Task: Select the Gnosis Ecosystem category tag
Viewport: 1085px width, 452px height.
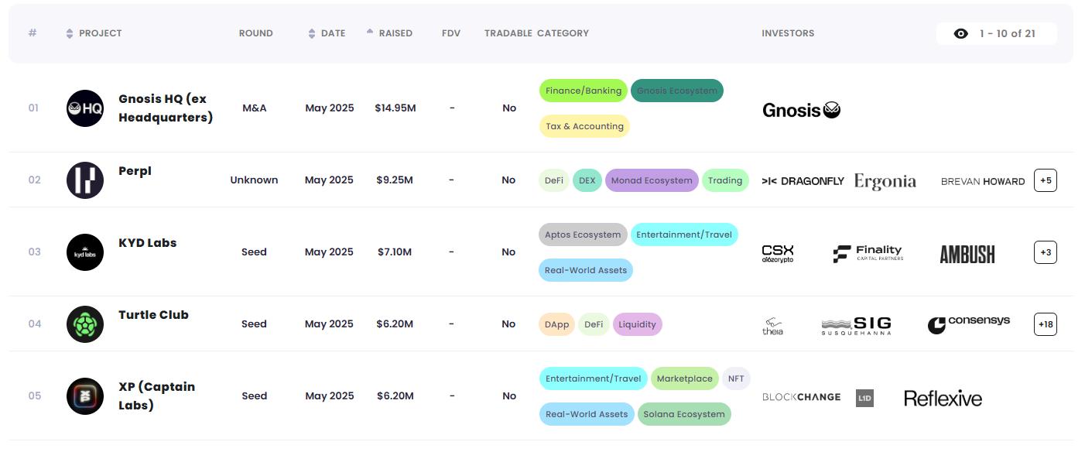Action: 677,91
